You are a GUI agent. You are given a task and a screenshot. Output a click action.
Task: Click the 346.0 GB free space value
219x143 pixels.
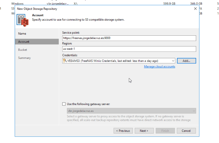196,4
